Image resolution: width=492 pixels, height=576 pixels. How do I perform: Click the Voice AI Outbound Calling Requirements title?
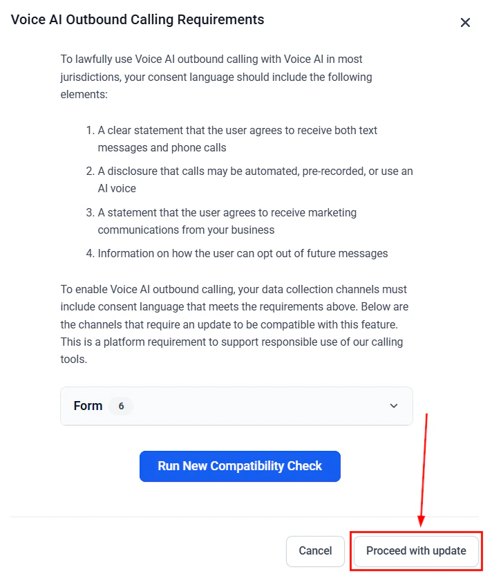pyautogui.click(x=137, y=19)
